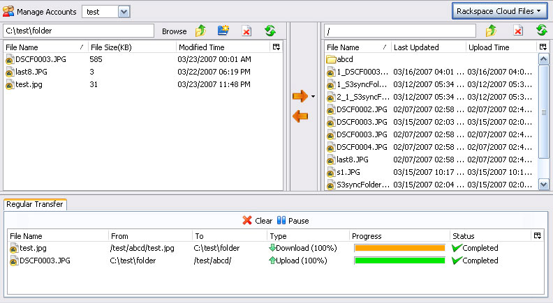Click Download (100%) type cell
The height and width of the screenshot is (303, 553).
[303, 248]
